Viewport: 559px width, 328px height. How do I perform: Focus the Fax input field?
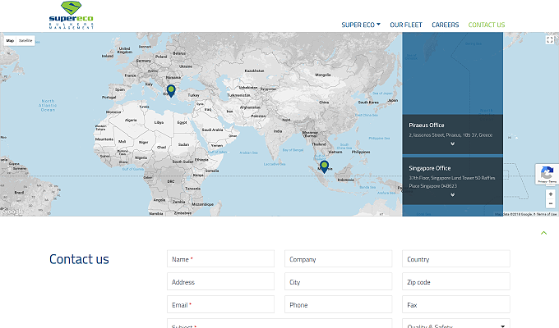click(456, 304)
